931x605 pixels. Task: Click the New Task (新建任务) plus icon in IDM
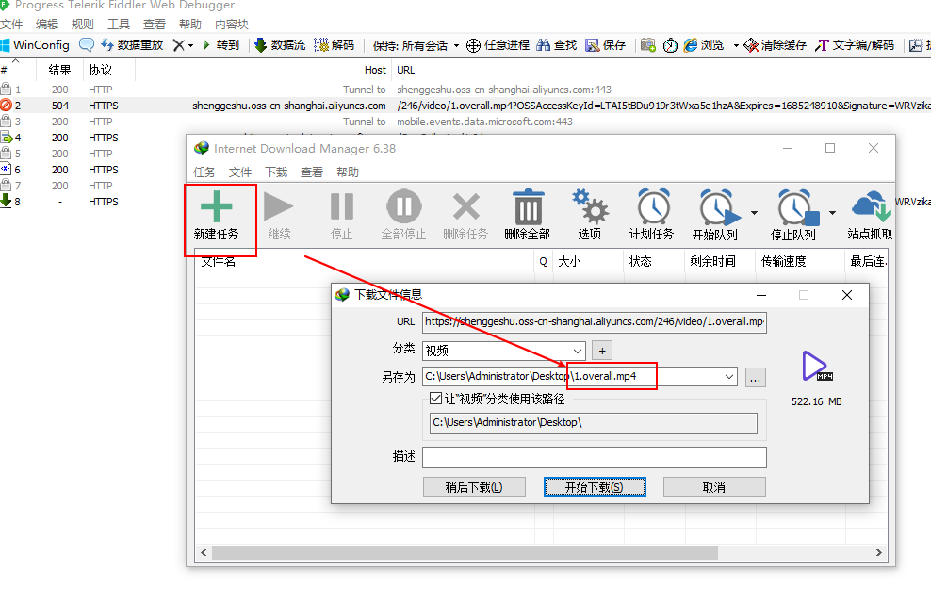(x=216, y=207)
